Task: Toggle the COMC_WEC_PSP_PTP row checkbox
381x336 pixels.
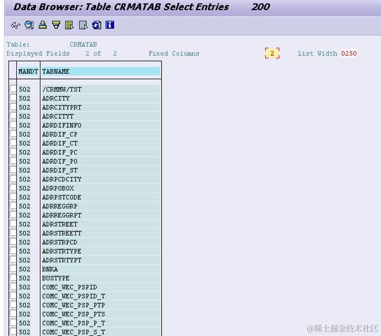Action: [13, 305]
